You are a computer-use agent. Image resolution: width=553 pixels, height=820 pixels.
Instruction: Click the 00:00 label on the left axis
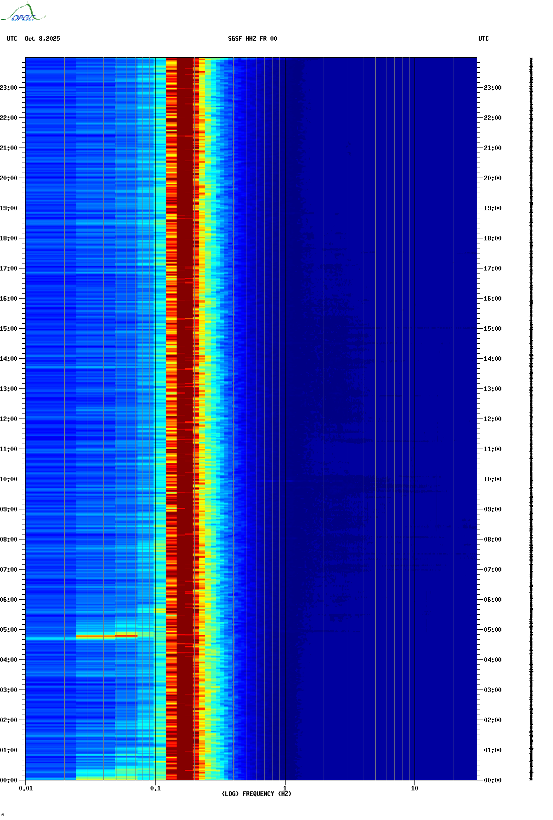(9, 780)
